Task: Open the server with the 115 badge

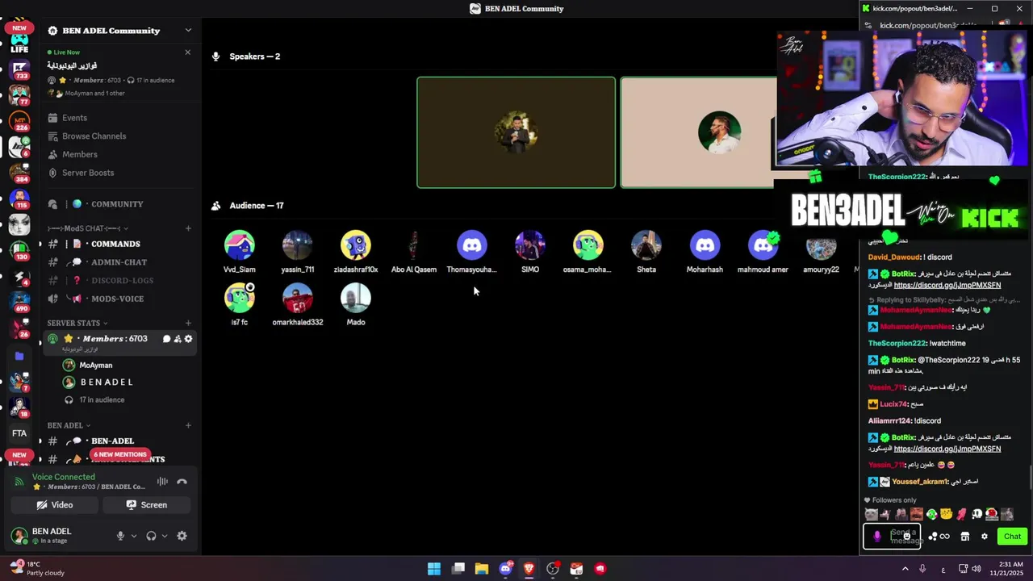Action: pos(19,199)
